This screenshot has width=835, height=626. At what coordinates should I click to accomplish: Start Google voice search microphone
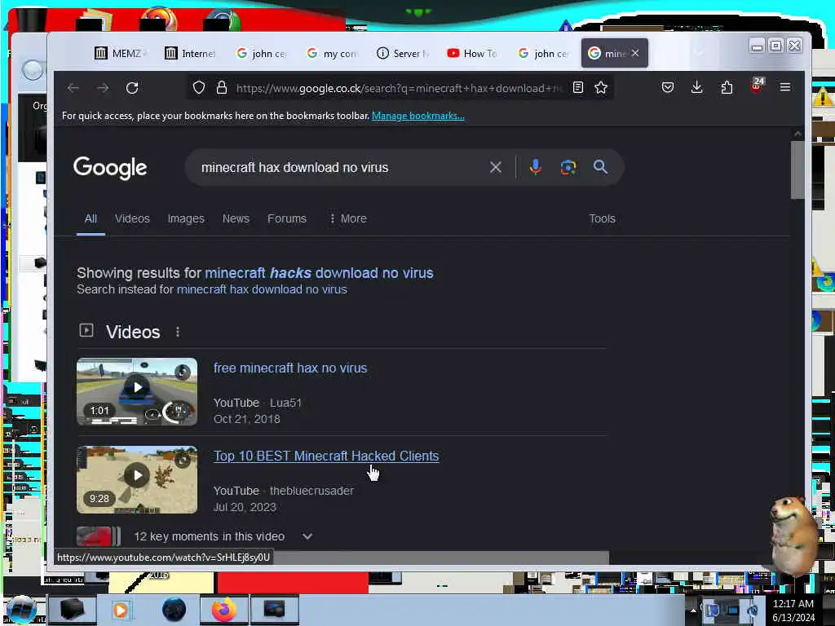[535, 167]
